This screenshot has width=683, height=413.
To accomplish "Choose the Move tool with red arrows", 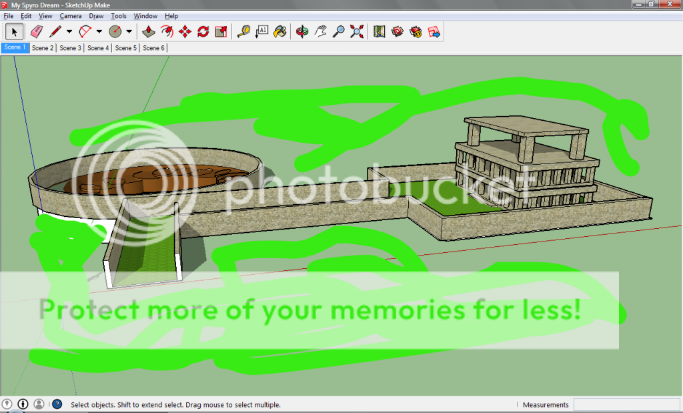I will [185, 31].
